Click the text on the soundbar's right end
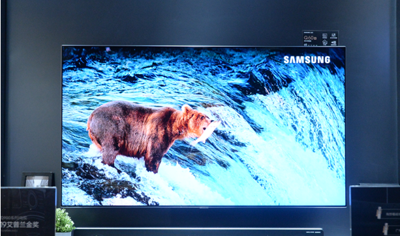The width and height of the screenshot is (400, 236). click(x=313, y=232)
